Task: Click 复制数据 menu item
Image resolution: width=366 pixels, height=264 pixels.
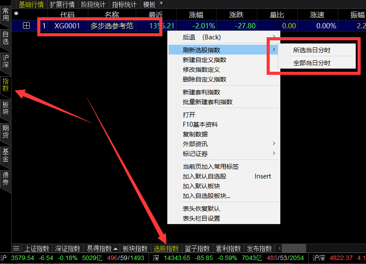Action: [224, 134]
